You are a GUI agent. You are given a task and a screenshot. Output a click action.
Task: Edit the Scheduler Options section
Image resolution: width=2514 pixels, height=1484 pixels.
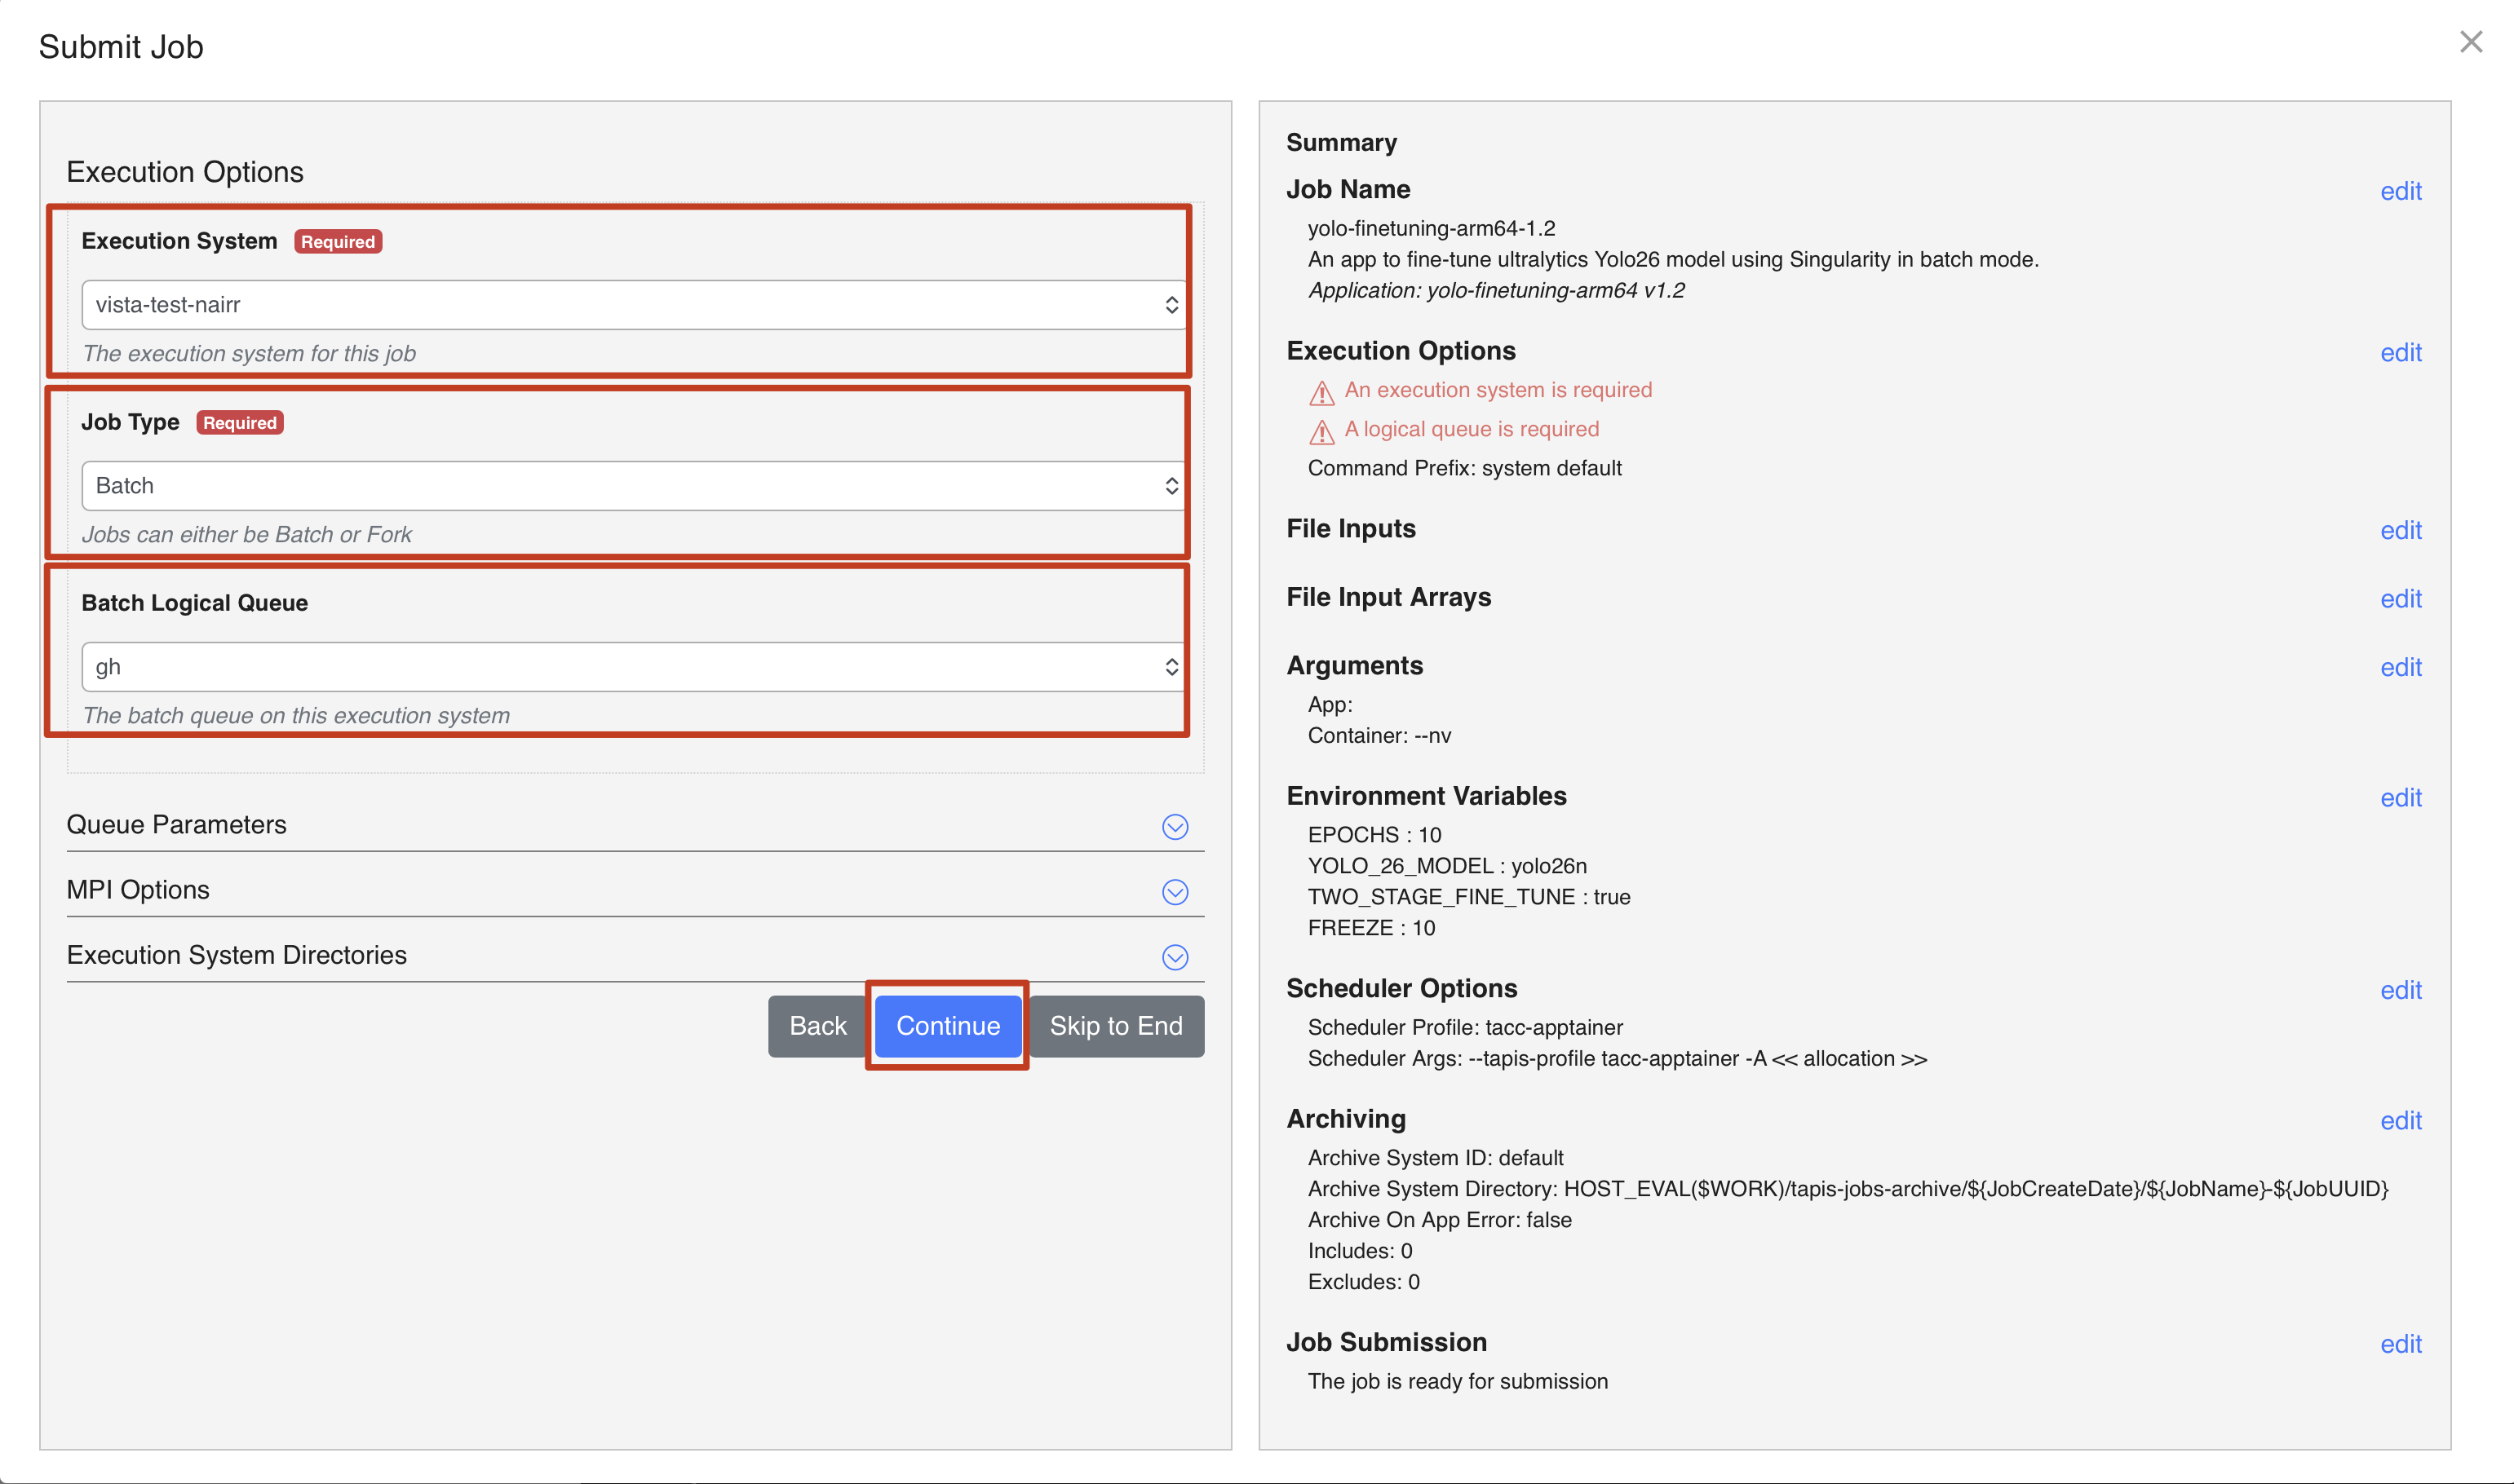(2400, 991)
